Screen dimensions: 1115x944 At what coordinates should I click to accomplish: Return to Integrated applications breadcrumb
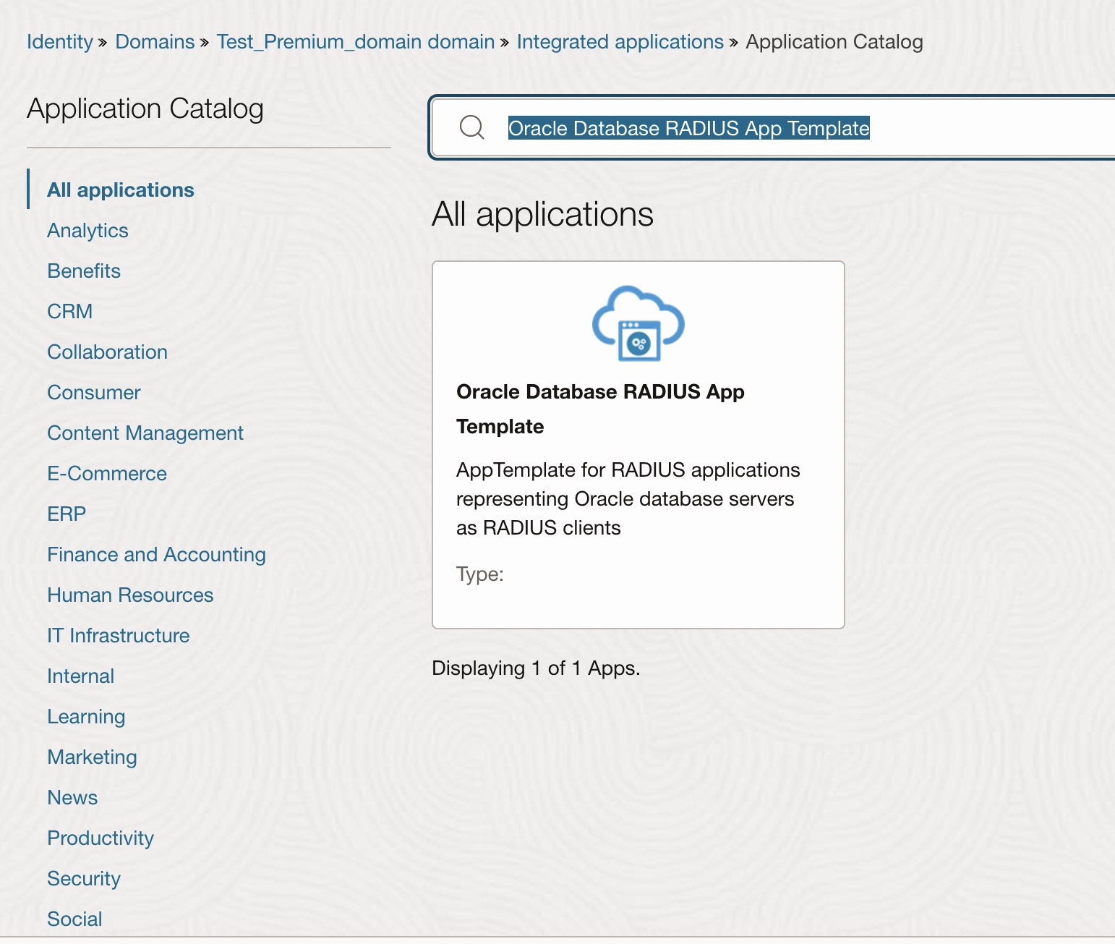620,42
